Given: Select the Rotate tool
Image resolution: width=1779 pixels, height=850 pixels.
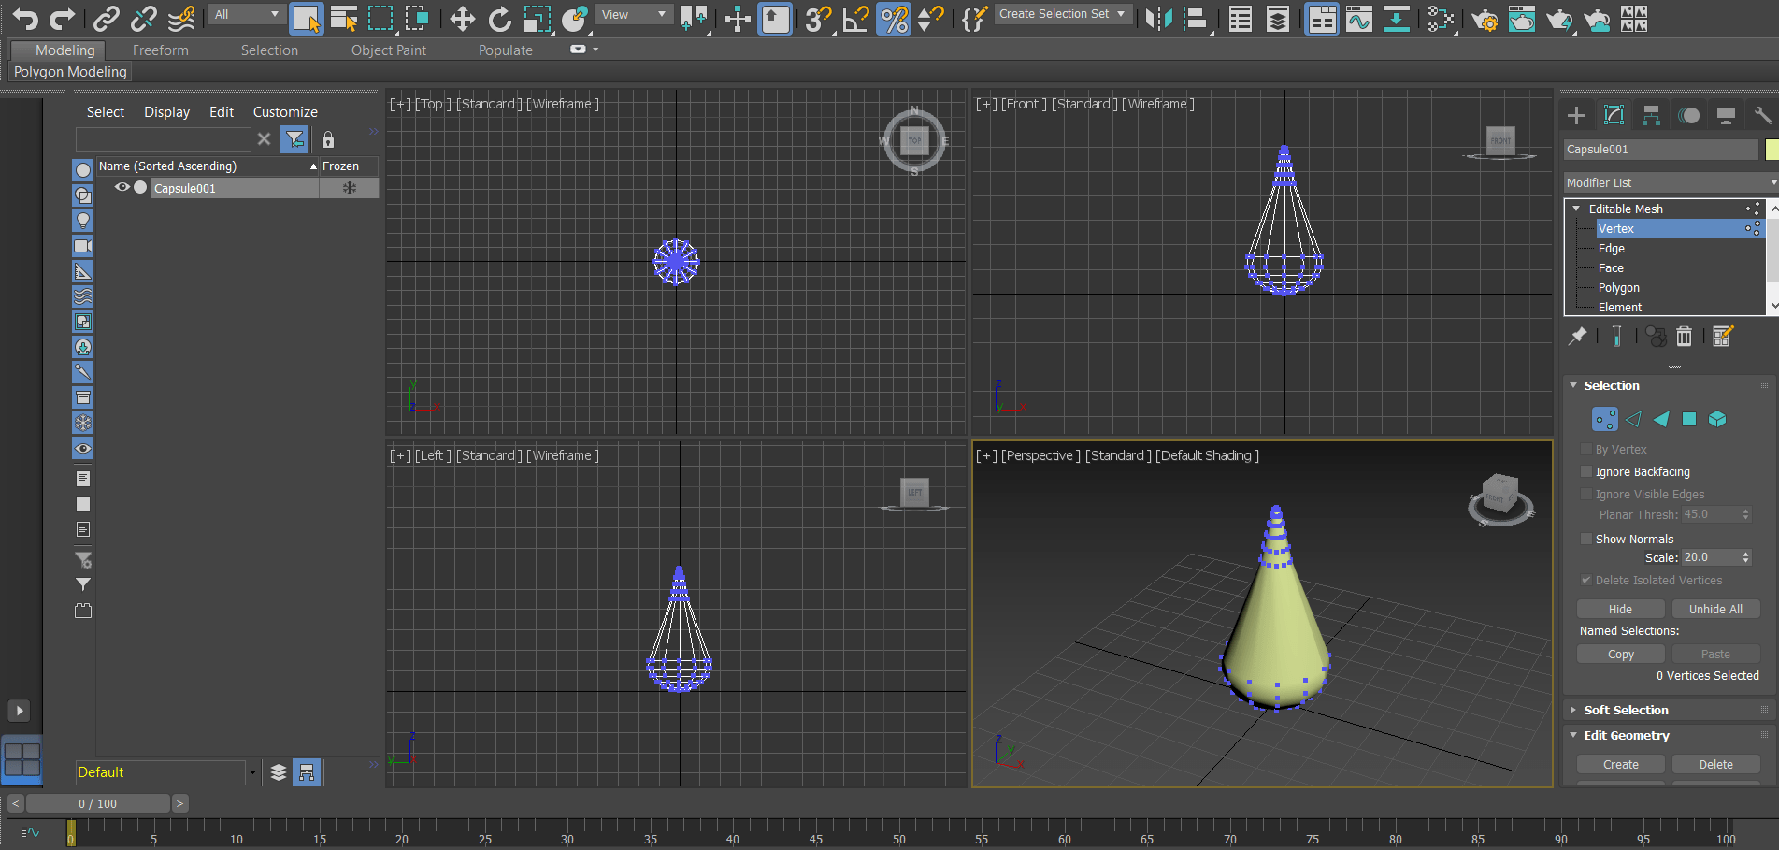Looking at the screenshot, I should (500, 18).
